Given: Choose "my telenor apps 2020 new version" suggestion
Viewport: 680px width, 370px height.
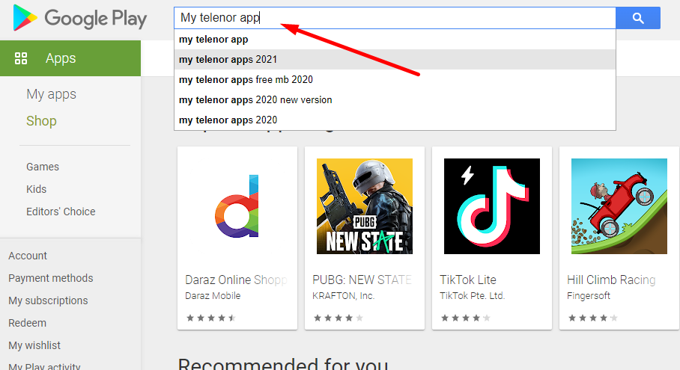Looking at the screenshot, I should pos(395,99).
